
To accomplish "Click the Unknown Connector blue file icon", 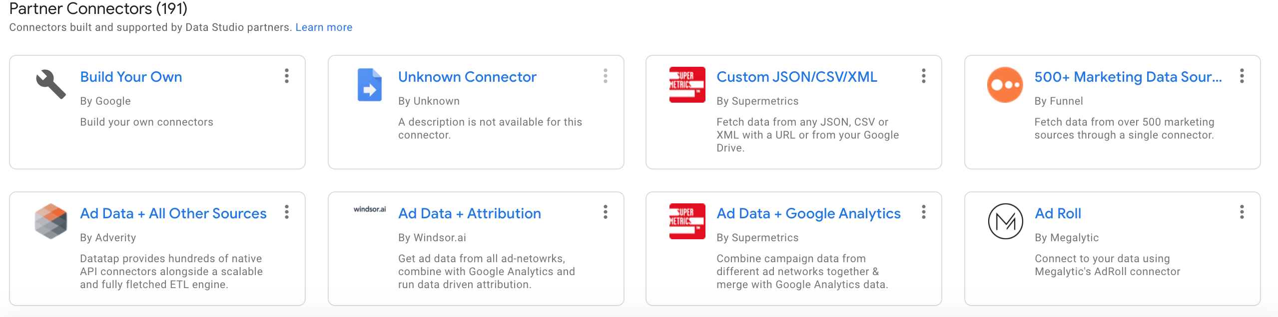I will [370, 85].
